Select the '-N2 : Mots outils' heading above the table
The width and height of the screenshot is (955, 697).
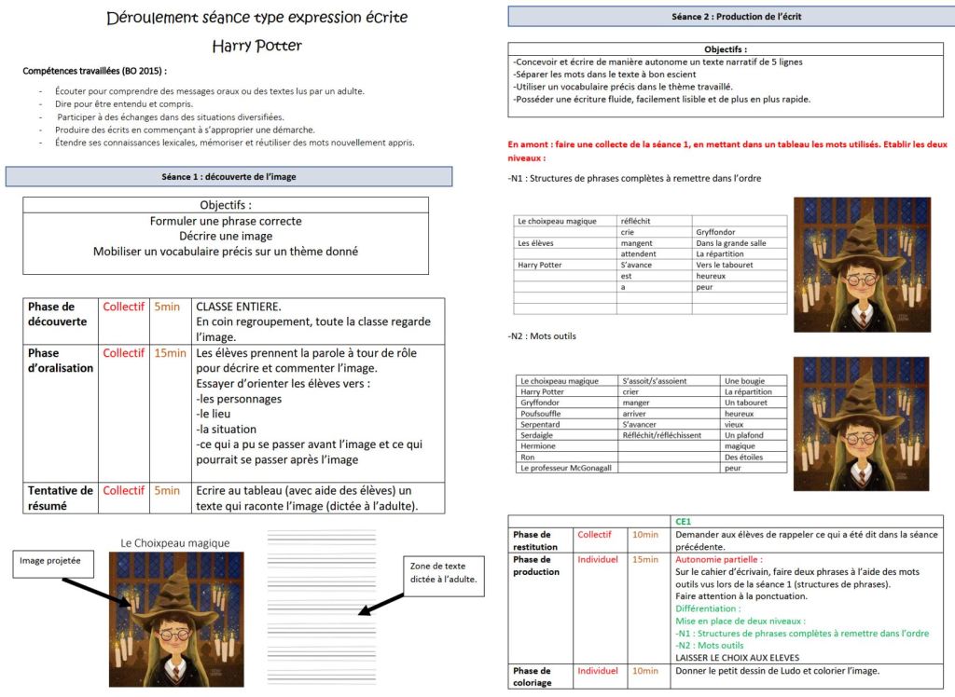point(542,336)
